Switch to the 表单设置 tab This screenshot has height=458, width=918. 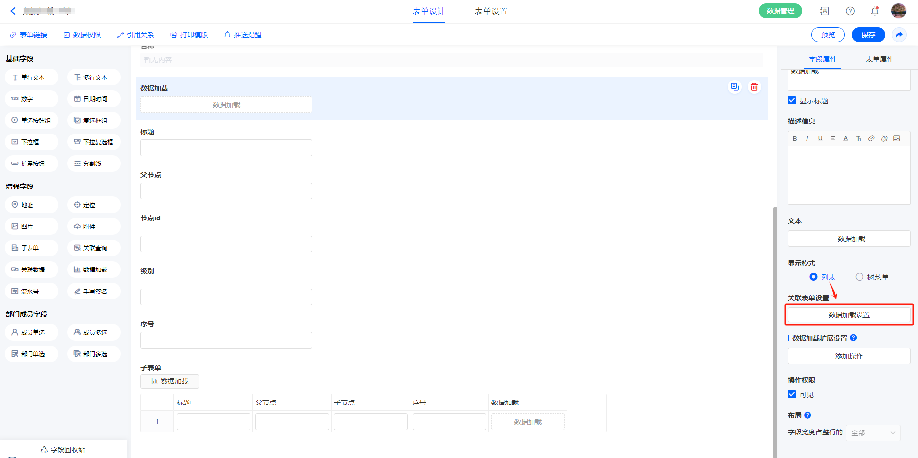click(x=491, y=11)
